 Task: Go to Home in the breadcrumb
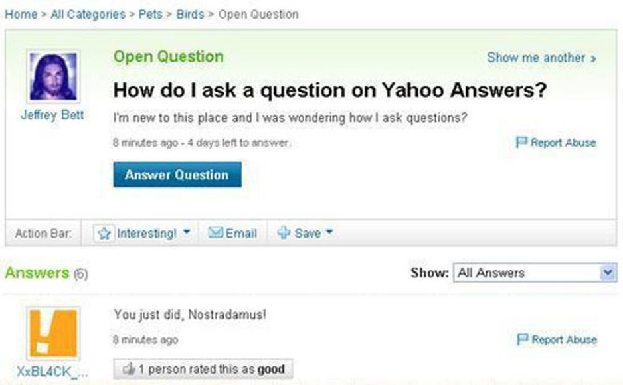pos(21,15)
